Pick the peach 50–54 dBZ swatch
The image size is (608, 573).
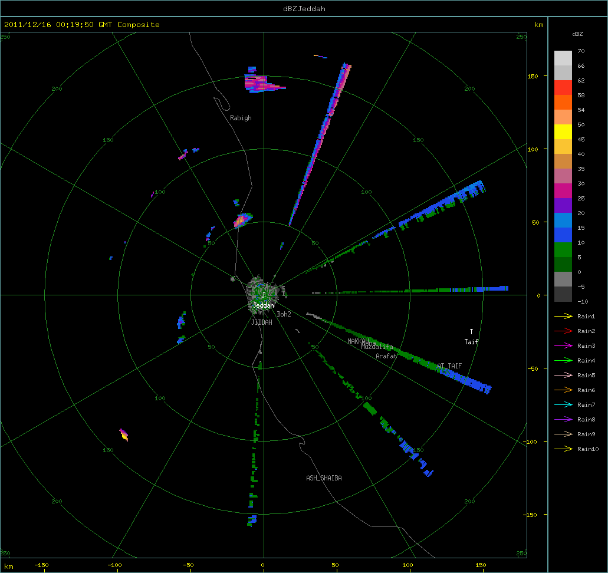coord(563,117)
